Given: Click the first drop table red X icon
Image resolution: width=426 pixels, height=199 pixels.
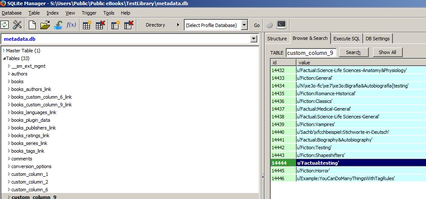Looking at the screenshot, I should coord(100,25).
